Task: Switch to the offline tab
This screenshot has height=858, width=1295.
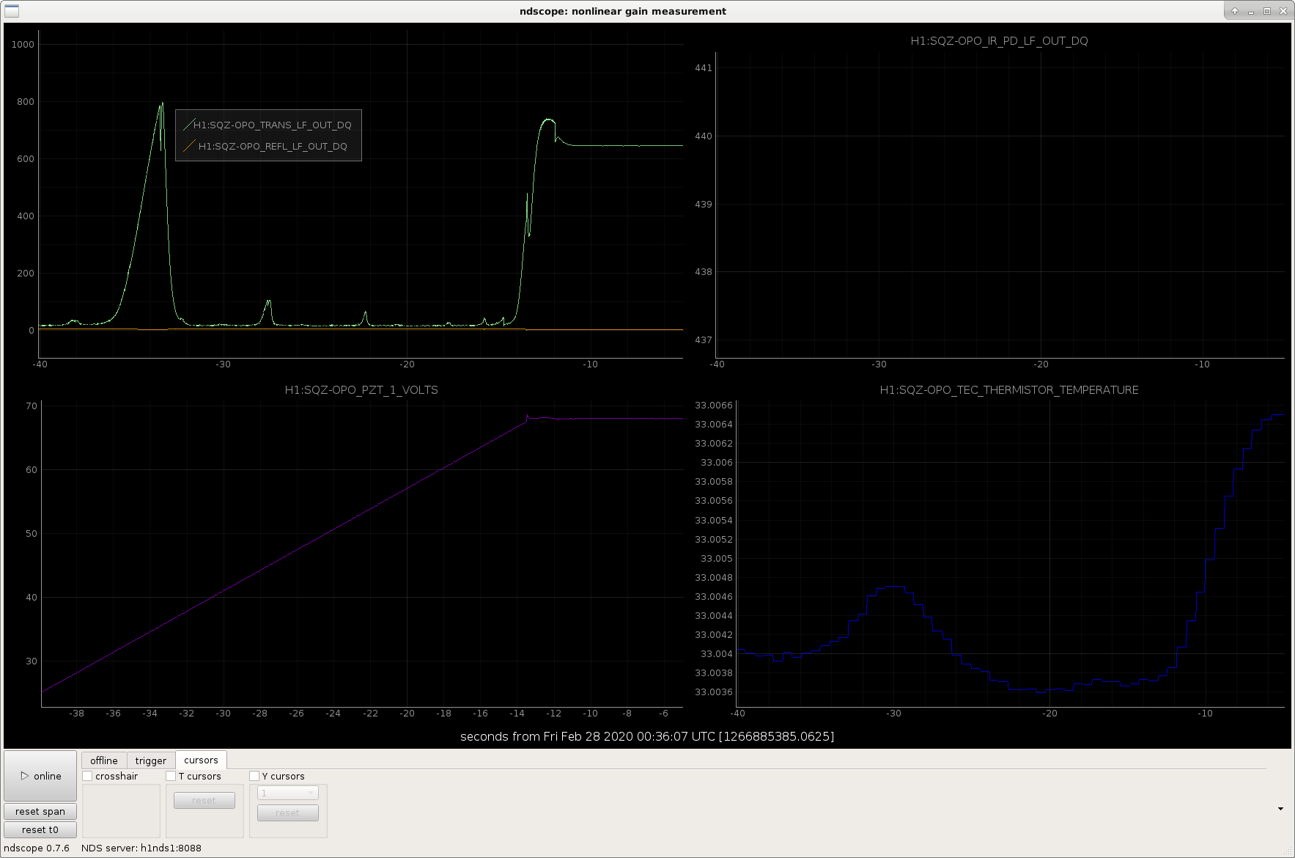Action: 104,760
